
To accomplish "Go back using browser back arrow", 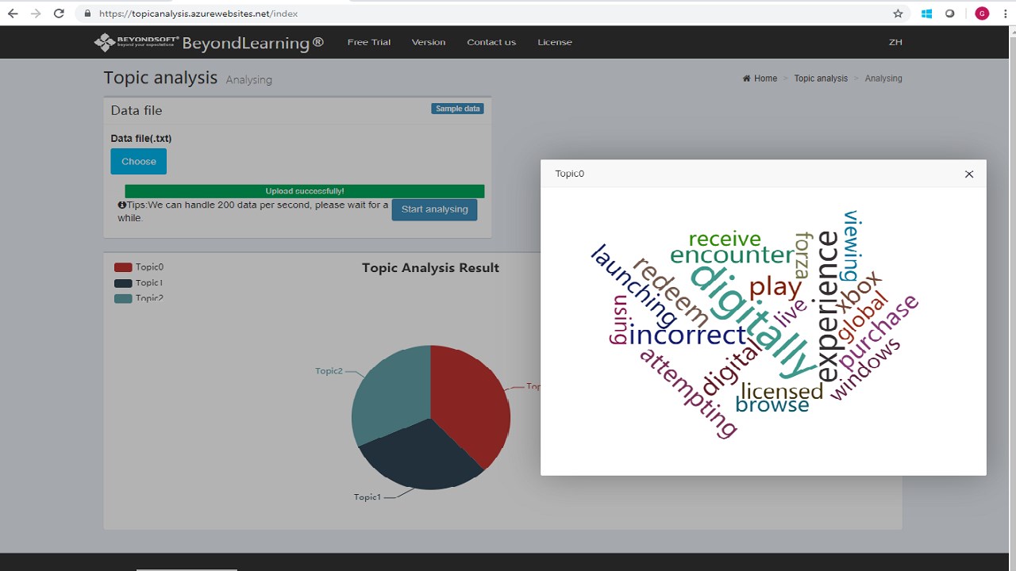I will (x=13, y=13).
